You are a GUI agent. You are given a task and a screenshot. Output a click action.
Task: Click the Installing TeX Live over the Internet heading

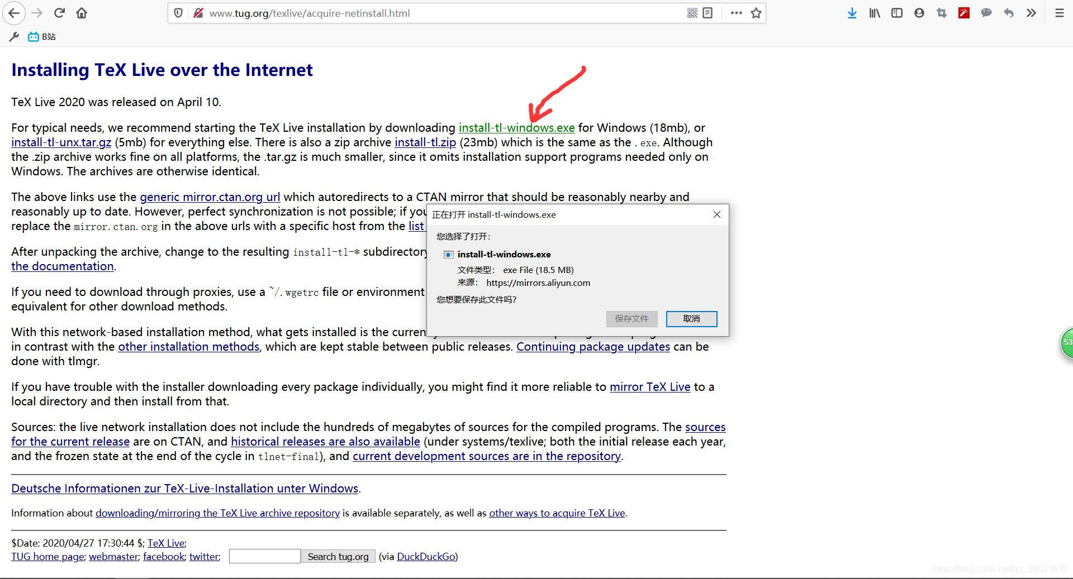pyautogui.click(x=162, y=70)
